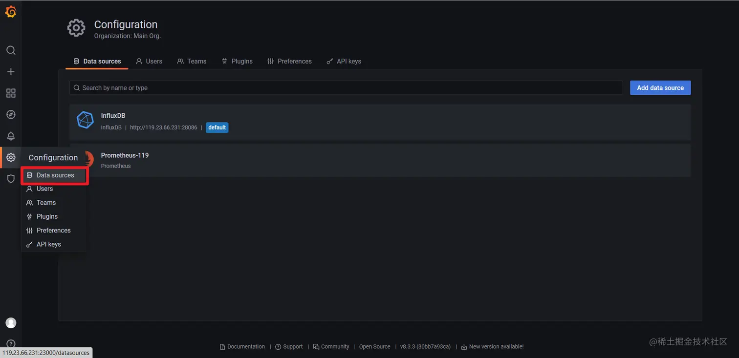Open Alerting via the bell icon
Image resolution: width=739 pixels, height=358 pixels.
pos(11,136)
